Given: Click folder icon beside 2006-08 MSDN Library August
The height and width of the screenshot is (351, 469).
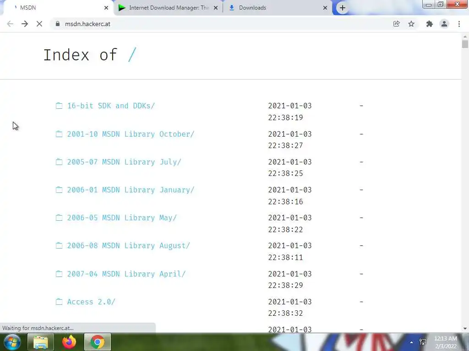Looking at the screenshot, I should coord(59,245).
